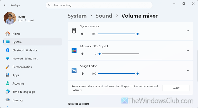198x108 pixels.
Task: Adjust the System sounds volume slider
Action: [x=119, y=34]
